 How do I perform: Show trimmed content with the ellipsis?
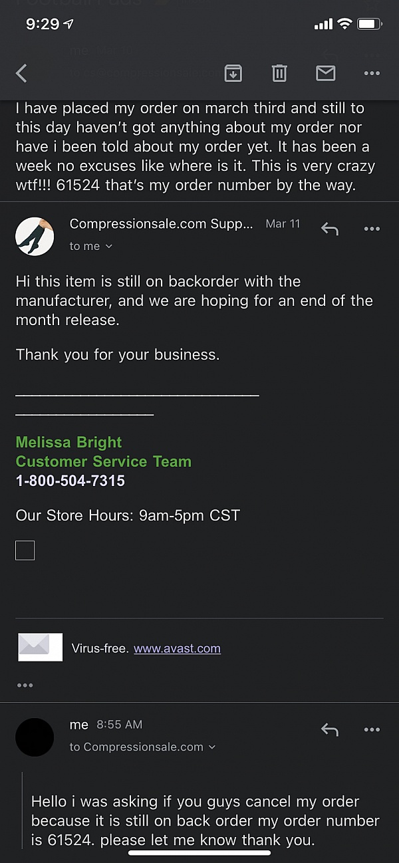[25, 685]
